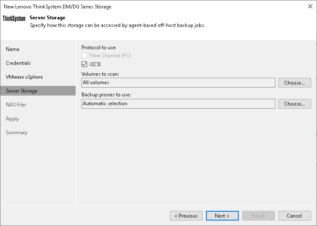Click the Next button
This screenshot has width=317, height=226.
pos(222,216)
